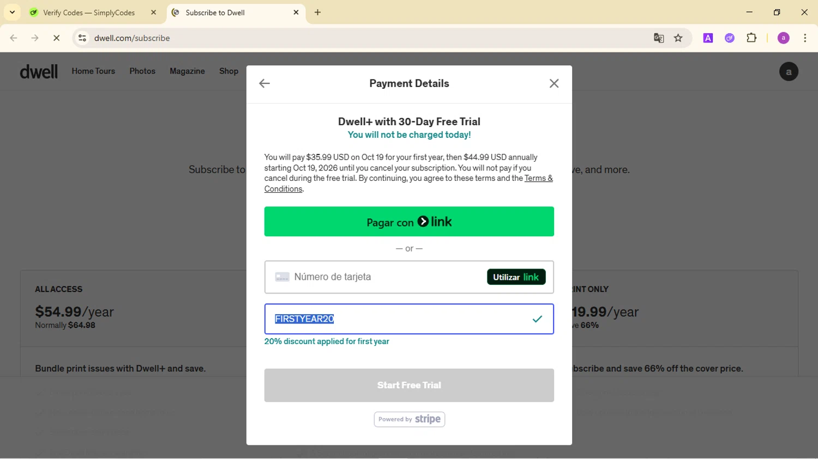Click the FIRSTYEAR20 promo code field

coord(409,319)
